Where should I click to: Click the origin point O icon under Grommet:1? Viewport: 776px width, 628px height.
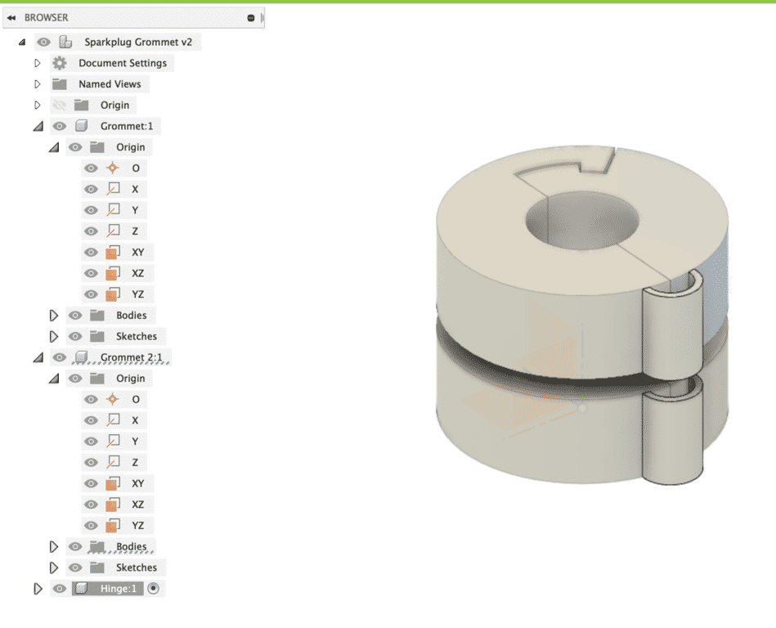[113, 168]
